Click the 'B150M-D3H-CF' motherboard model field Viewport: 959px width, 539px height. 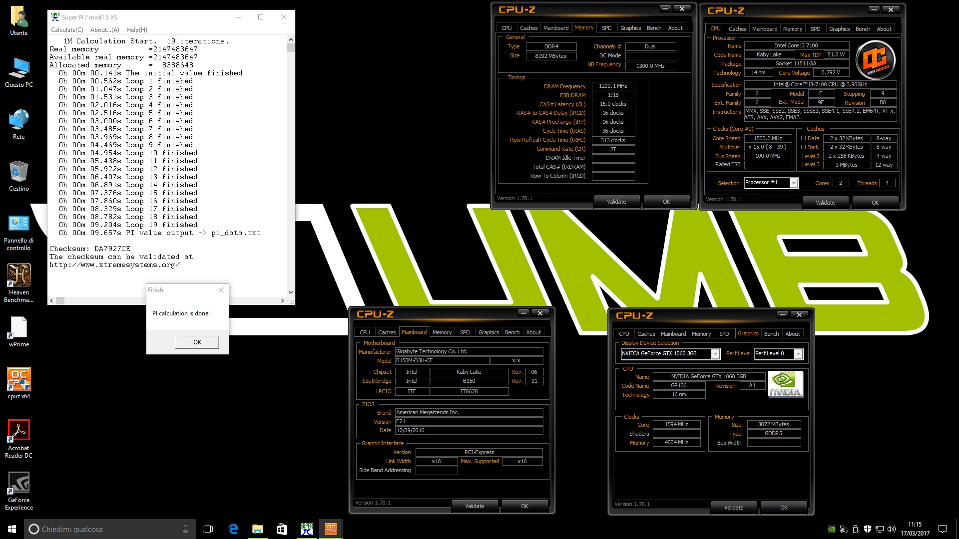click(x=442, y=360)
